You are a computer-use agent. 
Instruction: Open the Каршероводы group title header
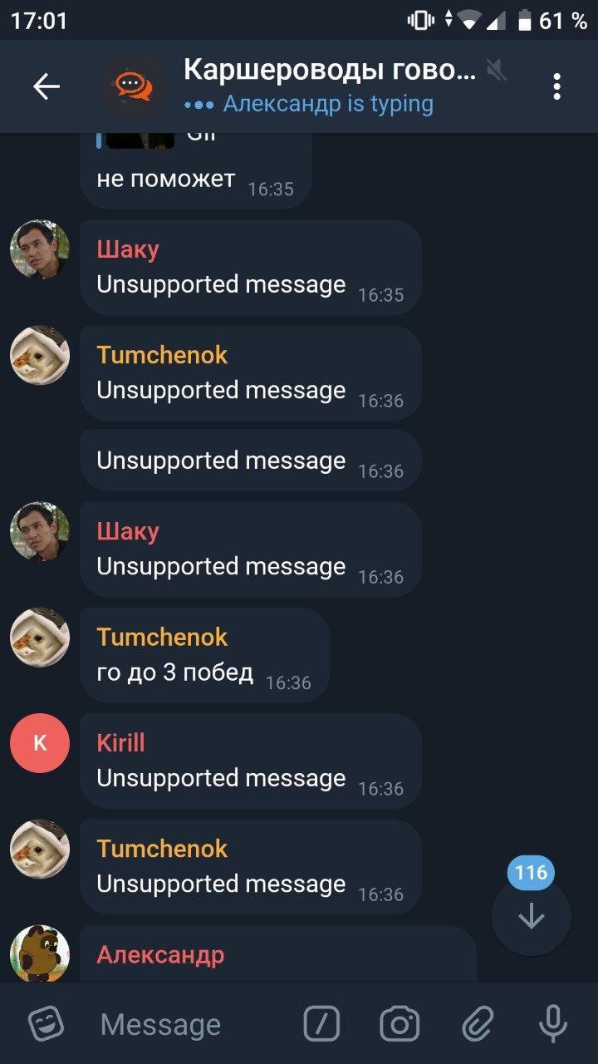[330, 70]
